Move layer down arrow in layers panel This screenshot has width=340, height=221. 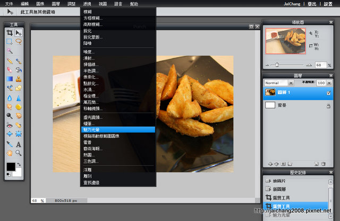276,164
